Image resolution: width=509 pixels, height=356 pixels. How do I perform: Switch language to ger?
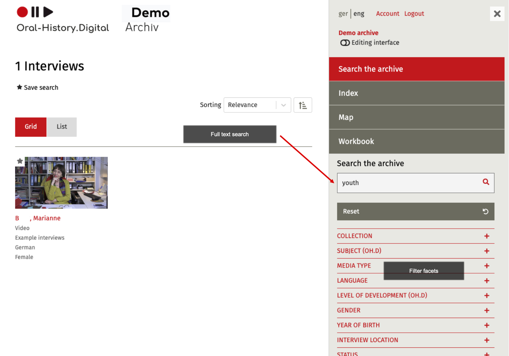click(x=343, y=14)
